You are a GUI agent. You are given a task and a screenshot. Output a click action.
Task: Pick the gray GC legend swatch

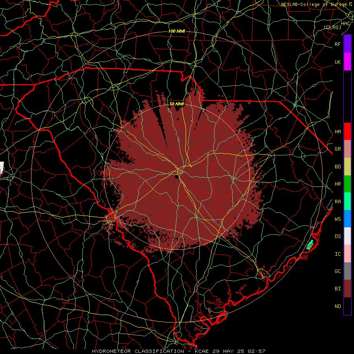click(347, 271)
